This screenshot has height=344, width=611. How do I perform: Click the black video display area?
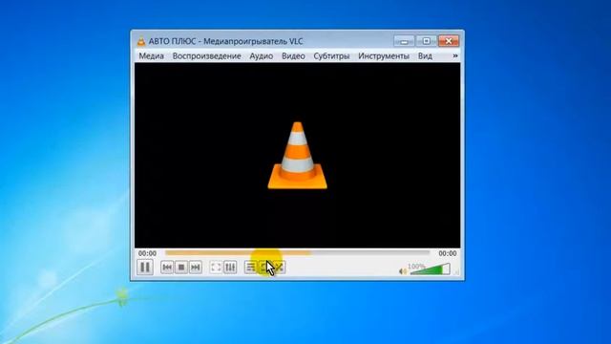(x=297, y=155)
